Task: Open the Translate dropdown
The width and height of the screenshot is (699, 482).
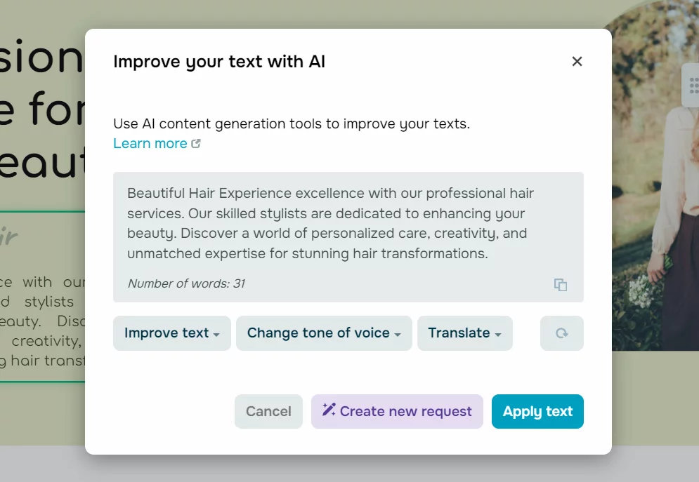Action: coord(464,333)
